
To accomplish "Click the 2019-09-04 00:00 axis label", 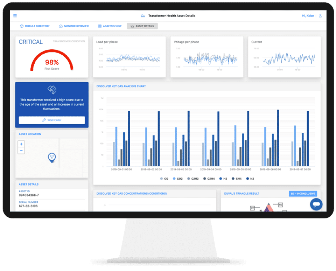I will click(211, 169).
